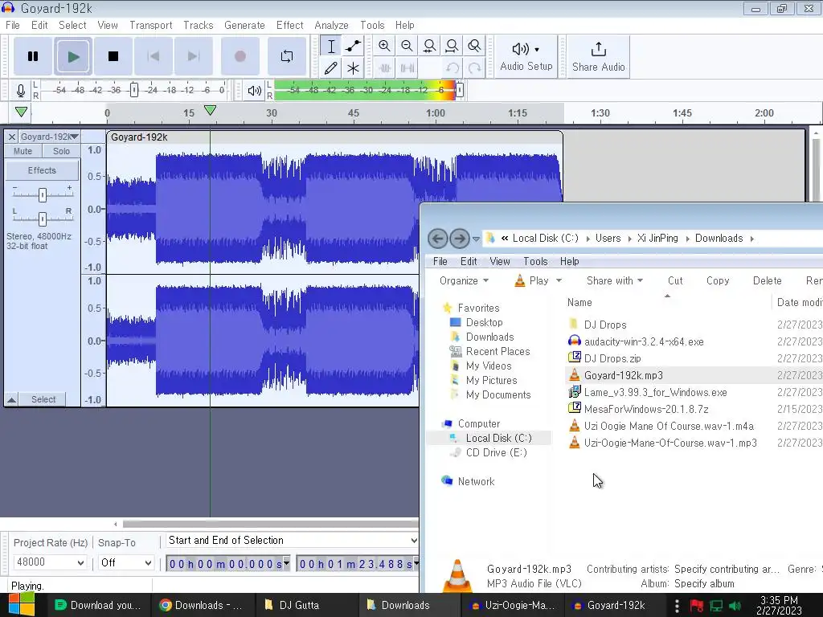Open the Explorer window Tools menu
823x617 pixels.
(x=534, y=261)
